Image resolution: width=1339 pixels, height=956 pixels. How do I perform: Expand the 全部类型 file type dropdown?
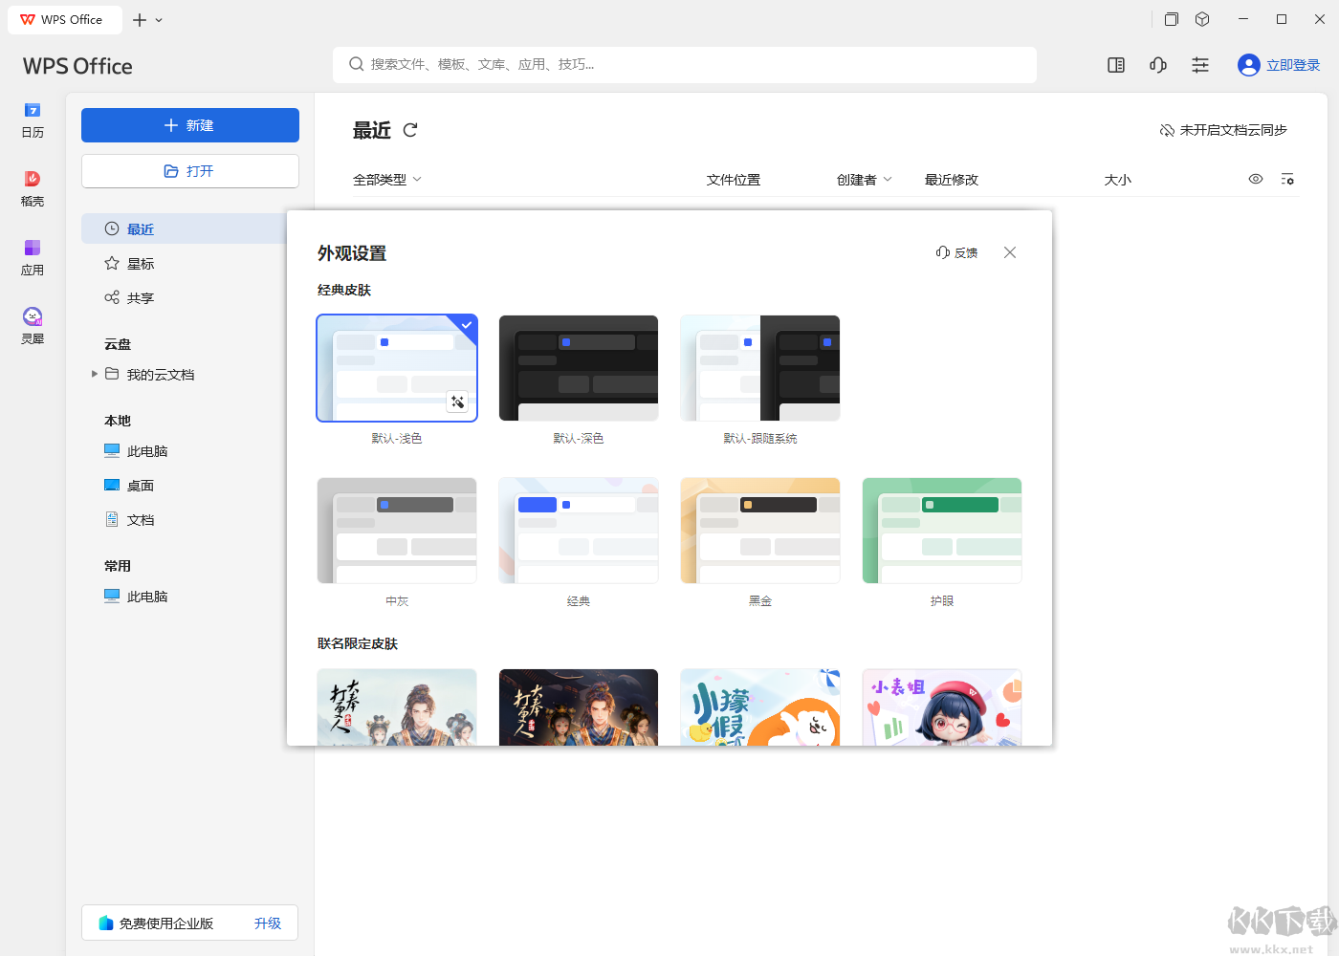click(x=387, y=180)
